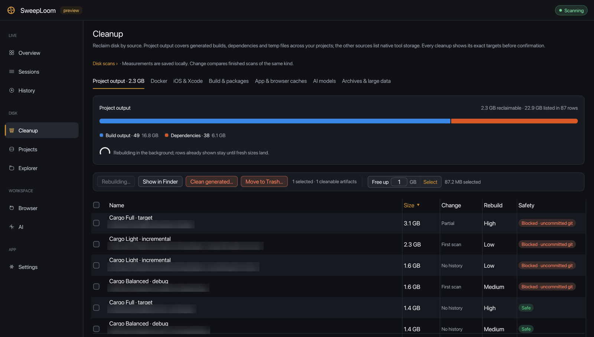The height and width of the screenshot is (337, 594).
Task: Click the Rebuilding... button
Action: pyautogui.click(x=116, y=182)
